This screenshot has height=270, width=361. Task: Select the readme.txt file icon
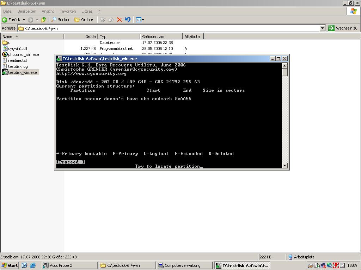5,60
